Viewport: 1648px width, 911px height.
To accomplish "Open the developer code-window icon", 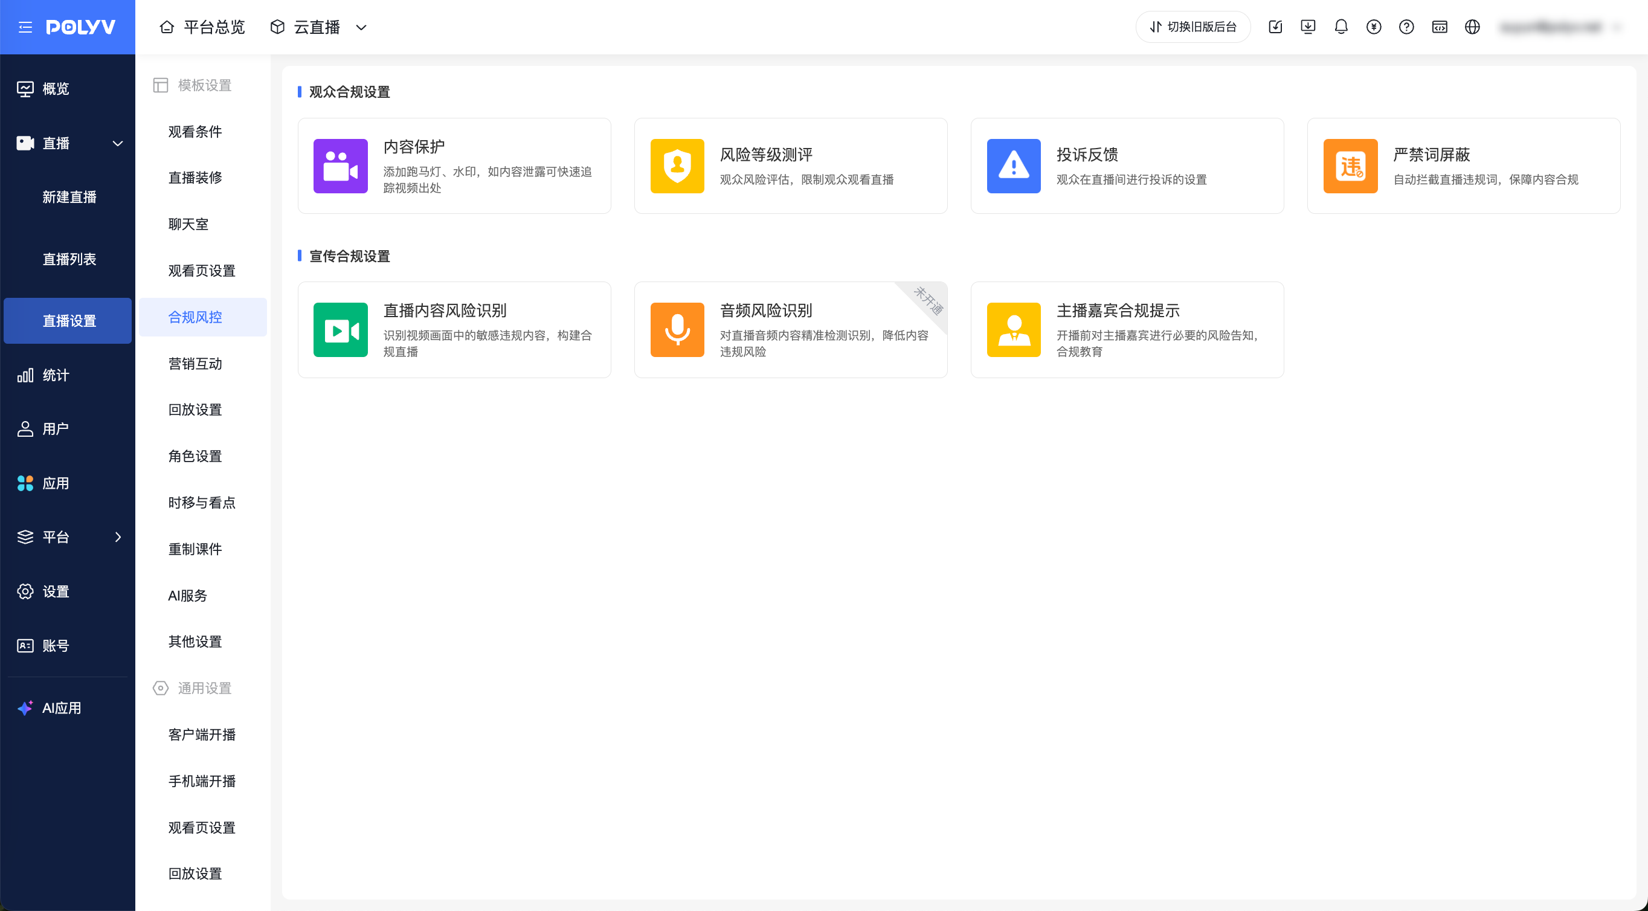I will [x=1440, y=27].
